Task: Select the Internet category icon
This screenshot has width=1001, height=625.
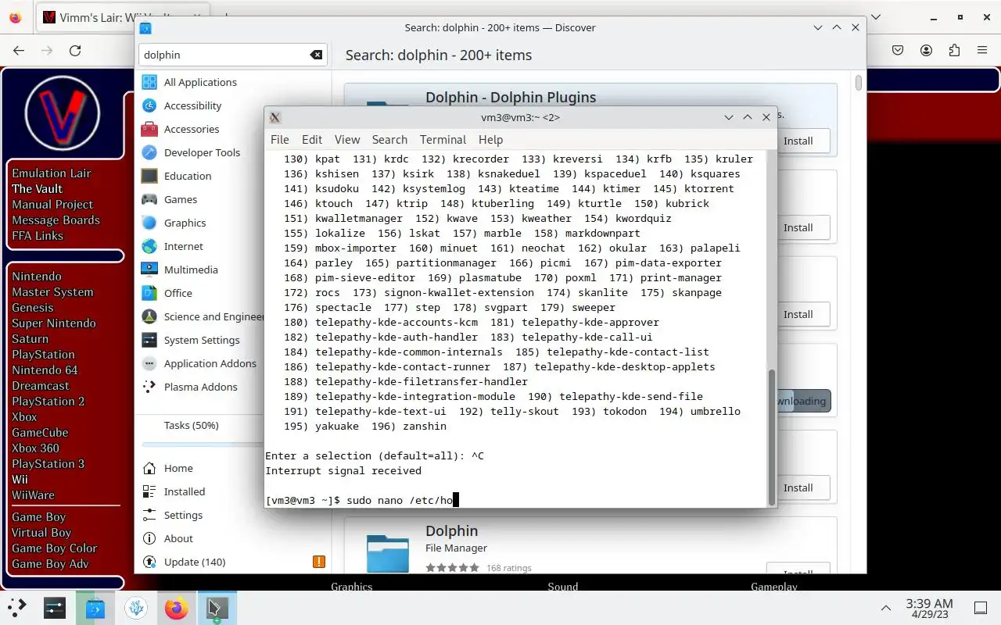Action: pyautogui.click(x=149, y=246)
